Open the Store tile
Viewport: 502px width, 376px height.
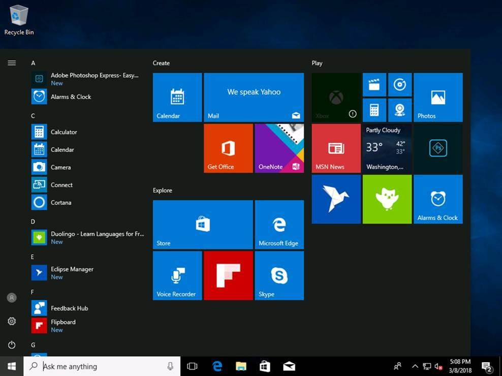click(x=203, y=225)
